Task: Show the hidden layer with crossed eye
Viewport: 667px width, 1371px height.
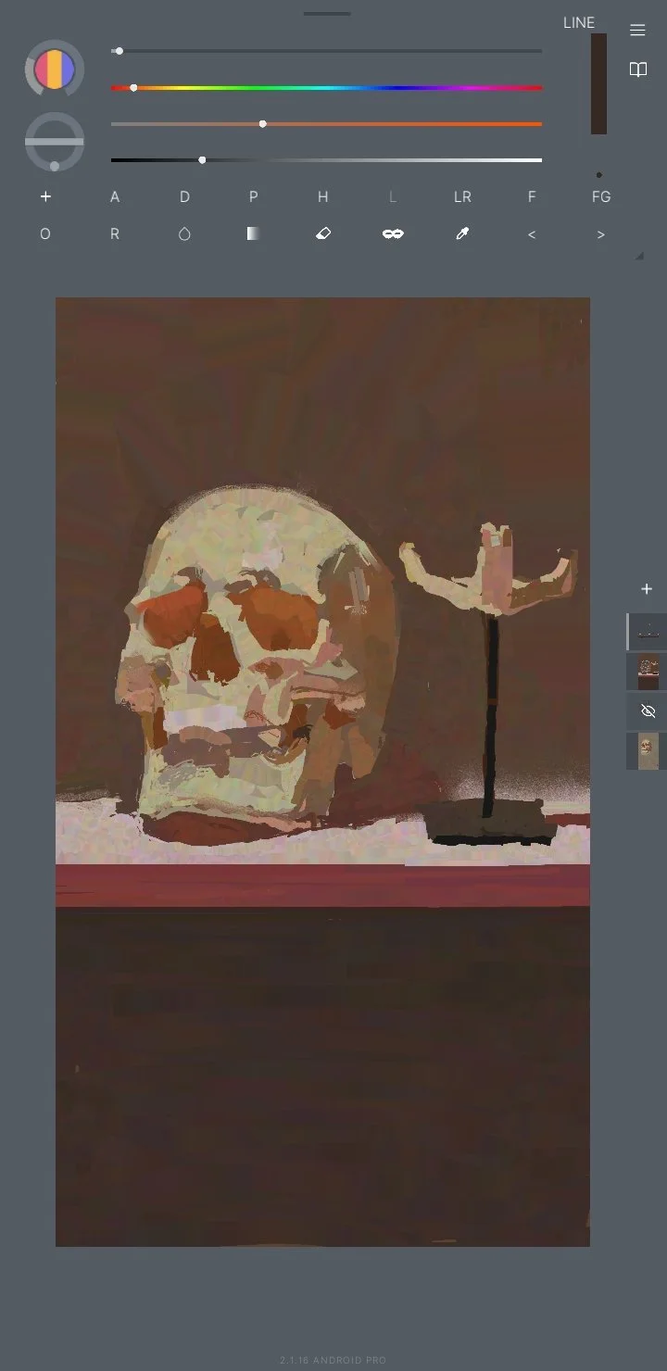Action: [x=648, y=711]
